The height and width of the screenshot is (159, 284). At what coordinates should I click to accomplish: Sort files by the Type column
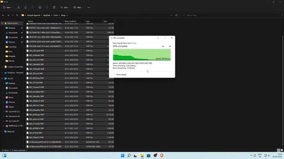[x=94, y=21]
